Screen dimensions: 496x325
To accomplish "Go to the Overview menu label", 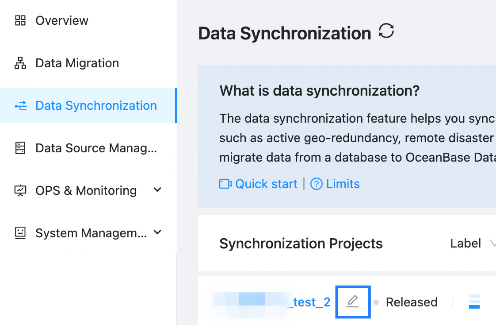I will pyautogui.click(x=62, y=20).
